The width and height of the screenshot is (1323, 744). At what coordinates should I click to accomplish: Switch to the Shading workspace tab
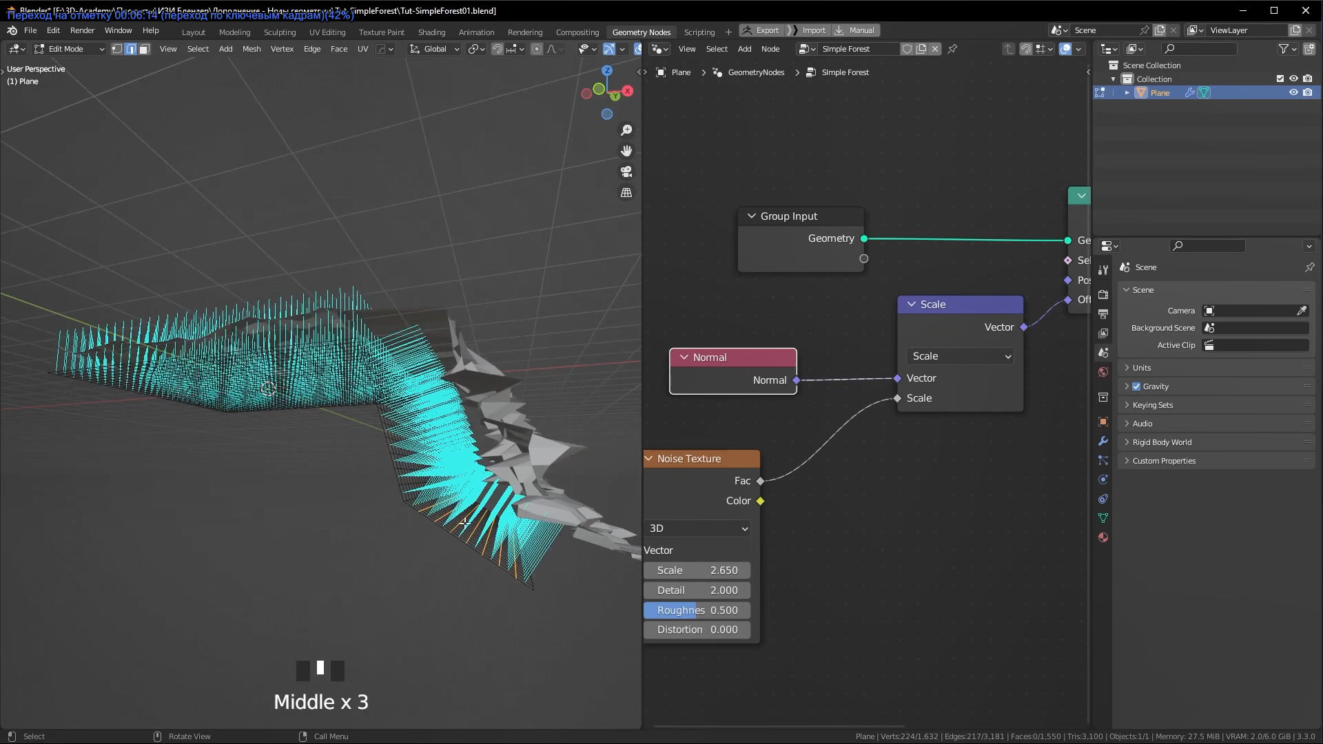coord(431,32)
